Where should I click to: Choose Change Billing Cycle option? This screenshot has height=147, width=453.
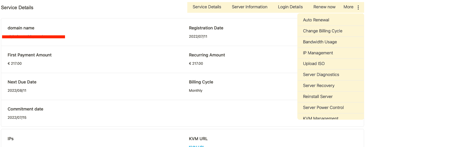[322, 31]
